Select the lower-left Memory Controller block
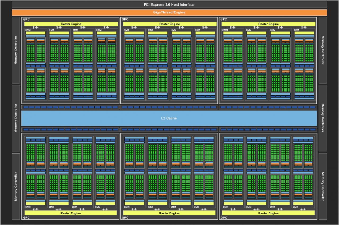Screen dimensions: 339x225 tap(16, 186)
